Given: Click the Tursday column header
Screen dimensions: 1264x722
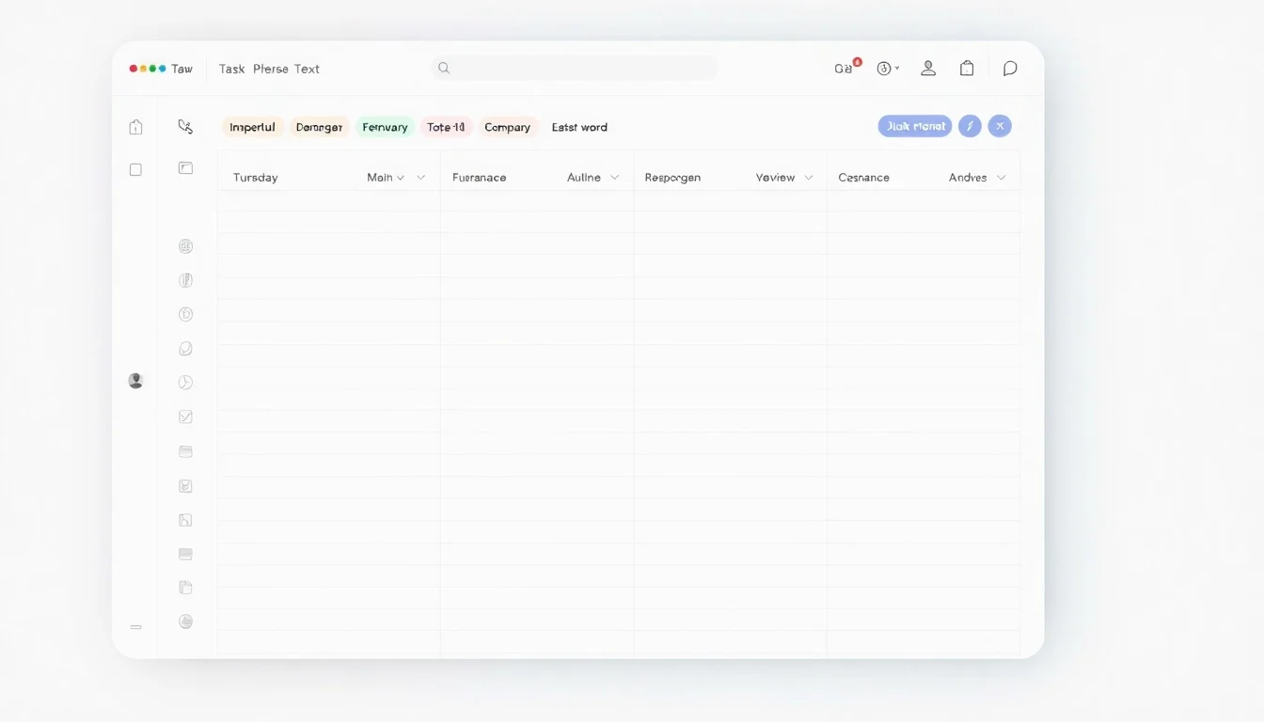Looking at the screenshot, I should (255, 177).
